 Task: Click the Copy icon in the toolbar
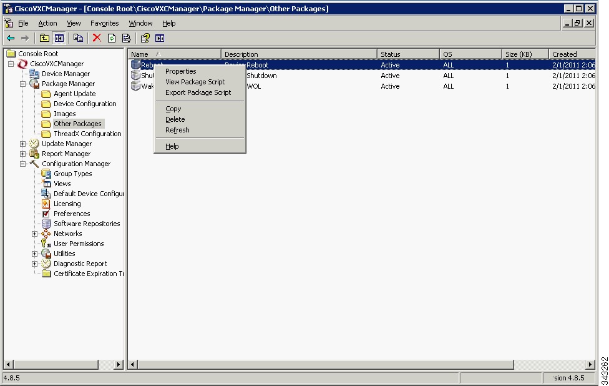coord(78,38)
